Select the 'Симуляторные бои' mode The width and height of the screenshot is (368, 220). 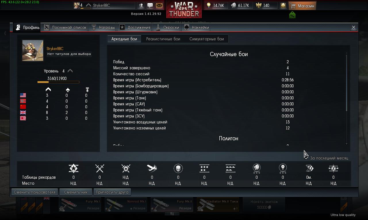(x=206, y=39)
